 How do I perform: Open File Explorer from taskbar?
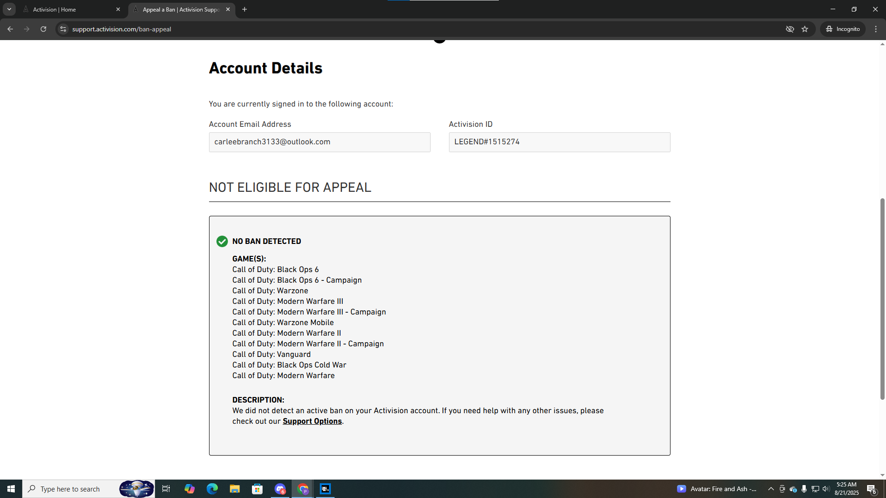(x=235, y=489)
